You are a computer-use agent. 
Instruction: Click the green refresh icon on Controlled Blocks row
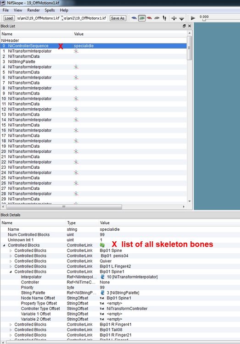pyautogui.click(x=102, y=245)
